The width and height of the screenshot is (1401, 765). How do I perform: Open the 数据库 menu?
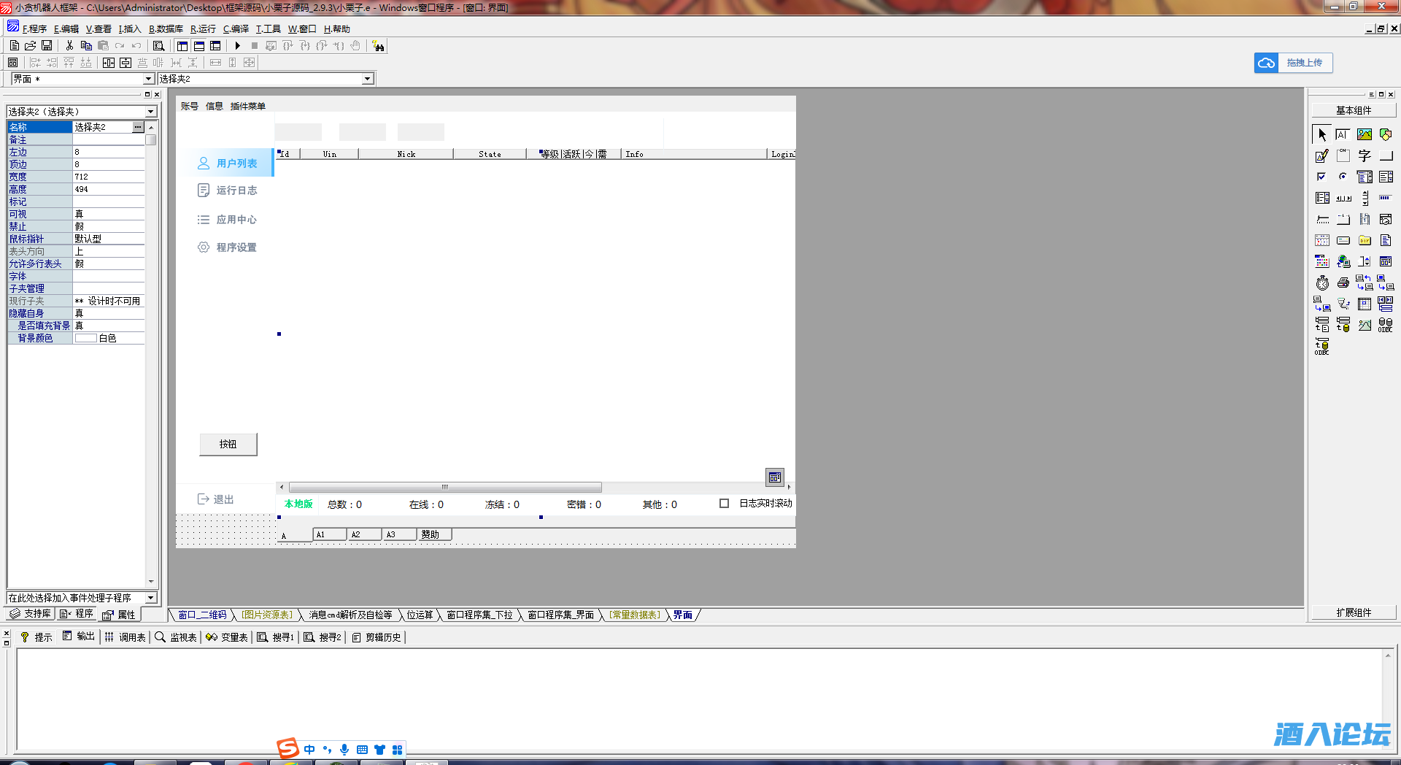click(x=166, y=29)
